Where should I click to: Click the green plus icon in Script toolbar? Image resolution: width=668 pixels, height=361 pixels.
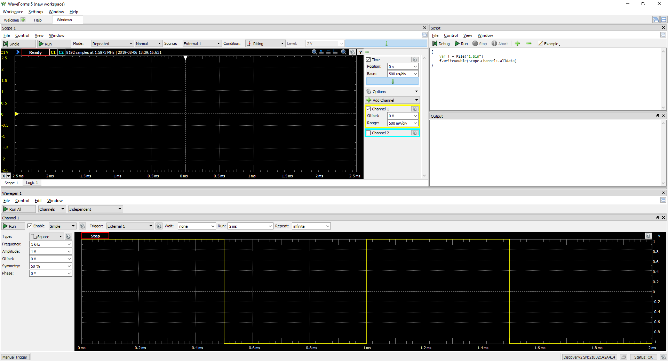517,44
